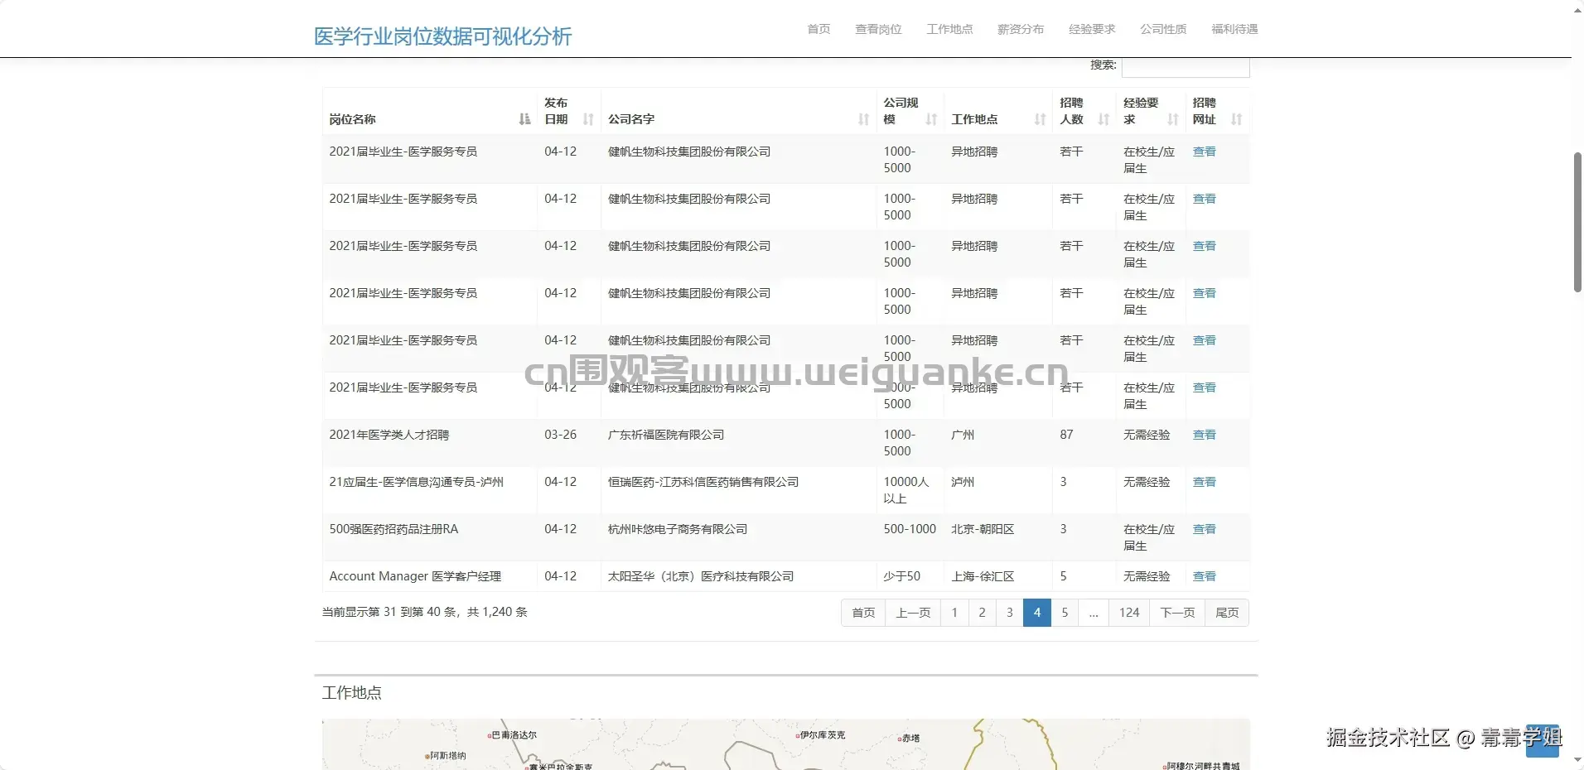Select page 3 in pagination
Screen dimensions: 1584x770
tap(1009, 613)
